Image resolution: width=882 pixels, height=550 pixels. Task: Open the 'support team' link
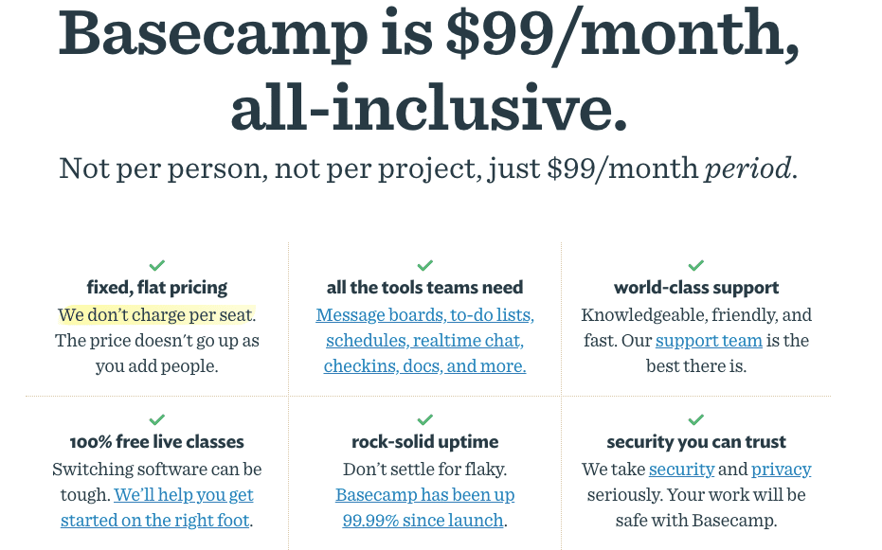tap(709, 341)
